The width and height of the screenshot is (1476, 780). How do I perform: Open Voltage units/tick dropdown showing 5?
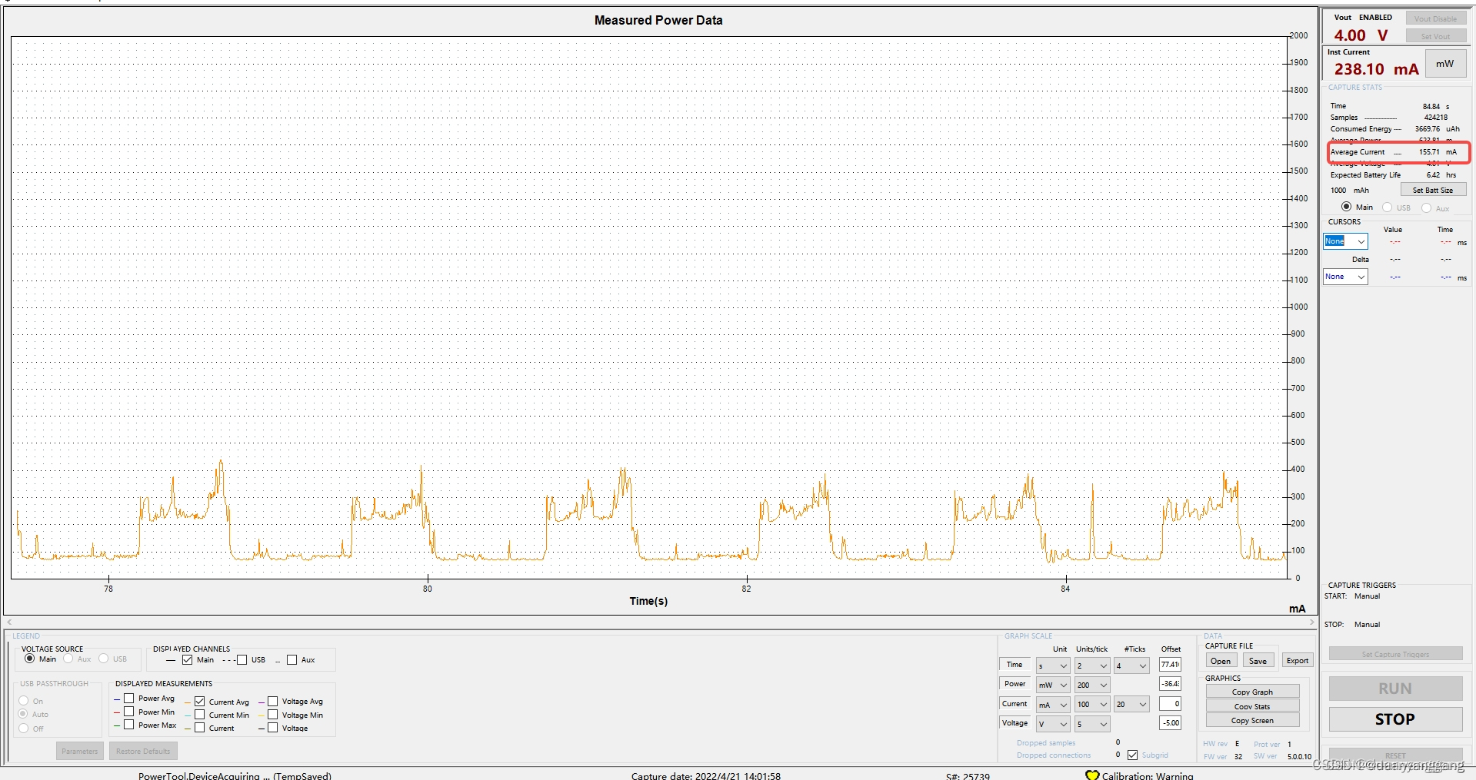coord(1092,724)
